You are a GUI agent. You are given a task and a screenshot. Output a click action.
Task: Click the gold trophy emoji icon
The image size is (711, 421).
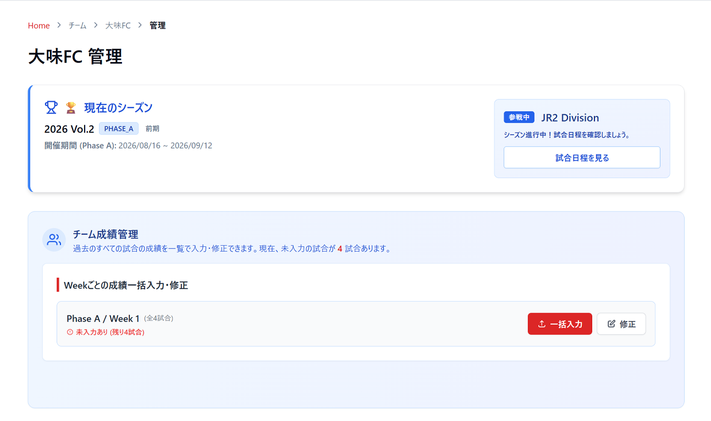71,108
